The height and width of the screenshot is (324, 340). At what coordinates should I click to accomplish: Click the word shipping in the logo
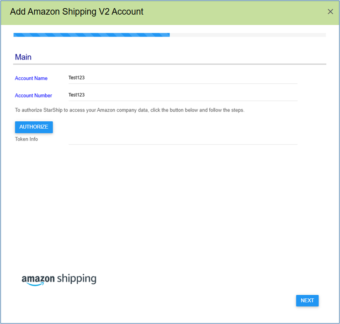coord(76,279)
